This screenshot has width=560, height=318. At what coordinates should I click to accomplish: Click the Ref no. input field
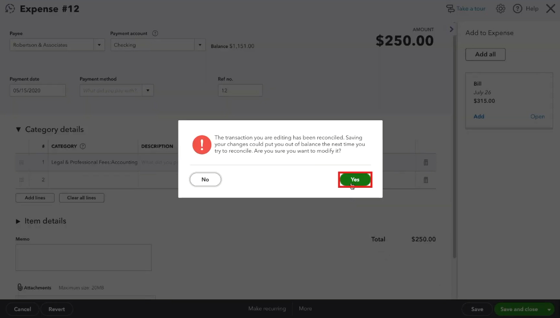240,90
